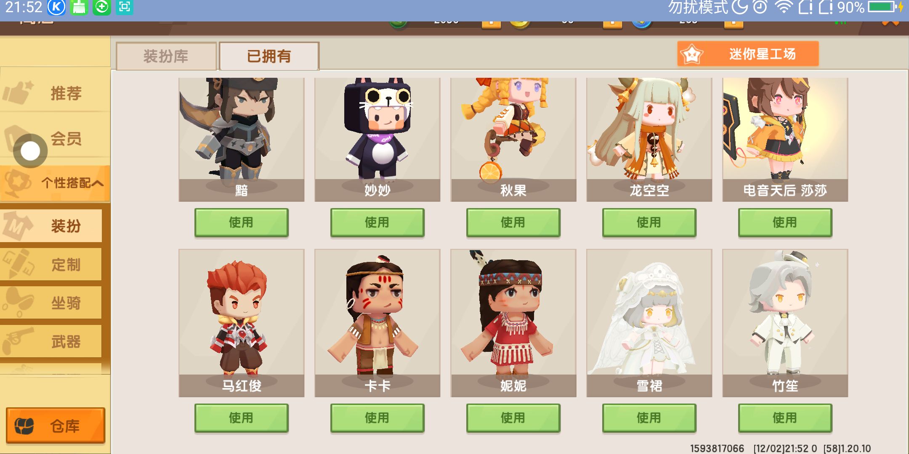Open the 装扮 shirt category

tap(51, 226)
